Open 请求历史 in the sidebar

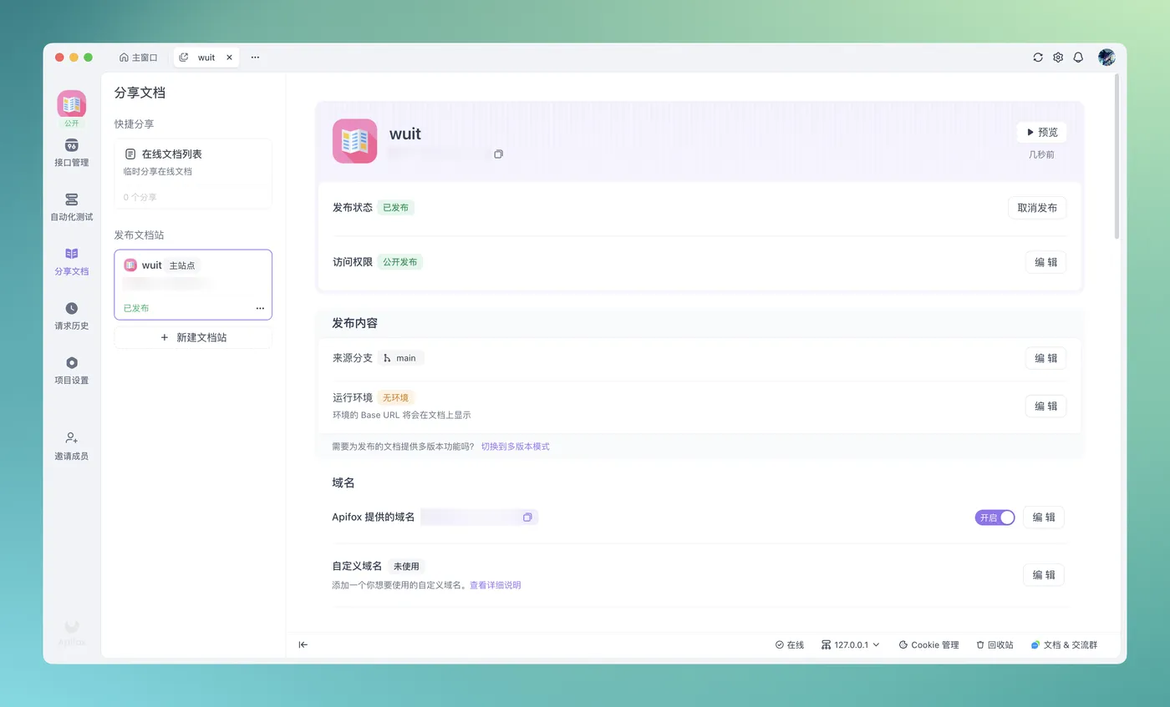click(71, 316)
